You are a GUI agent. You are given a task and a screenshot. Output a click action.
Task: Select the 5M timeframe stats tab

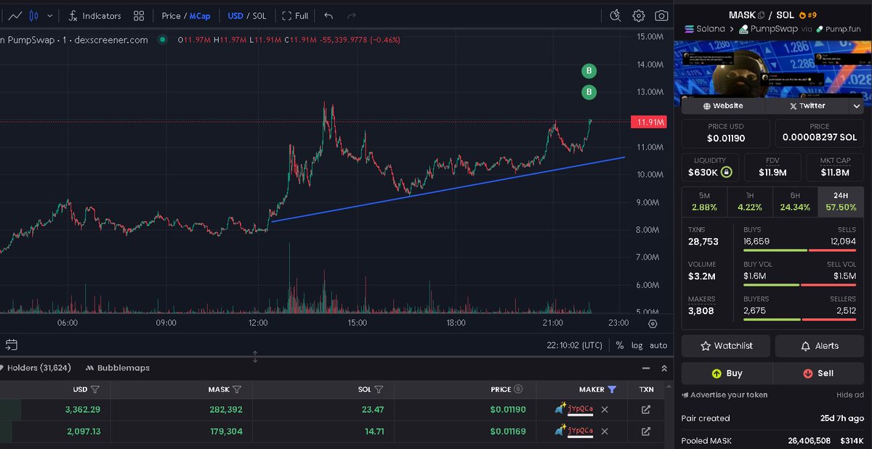point(704,202)
